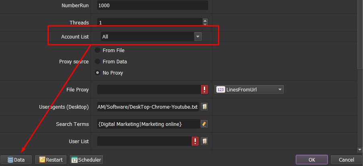Click the scrollbar down arrow
The image size is (363, 166).
(360, 150)
